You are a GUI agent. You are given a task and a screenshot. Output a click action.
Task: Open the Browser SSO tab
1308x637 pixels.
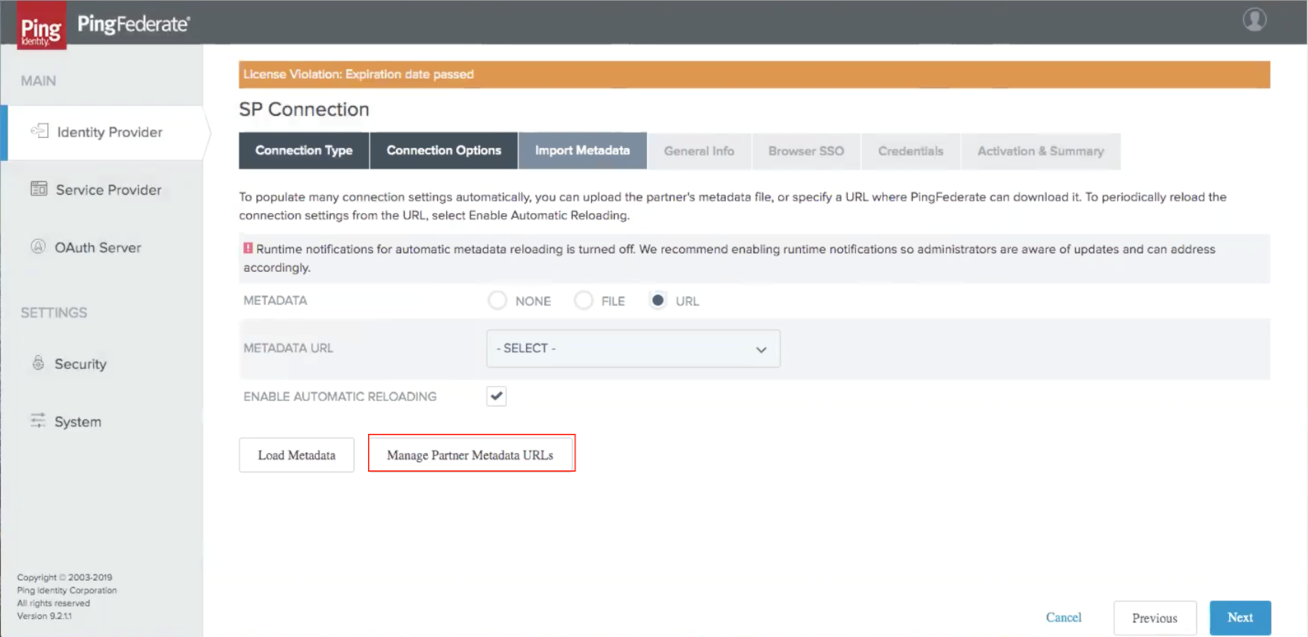[806, 151]
